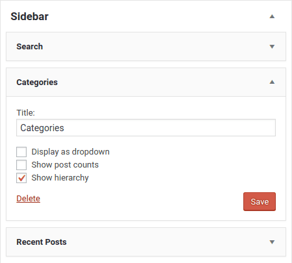292x263 pixels.
Task: Click the Title input containing Categories
Action: pos(146,128)
